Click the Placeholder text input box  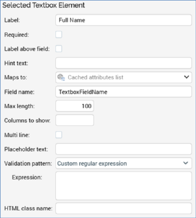123,149
